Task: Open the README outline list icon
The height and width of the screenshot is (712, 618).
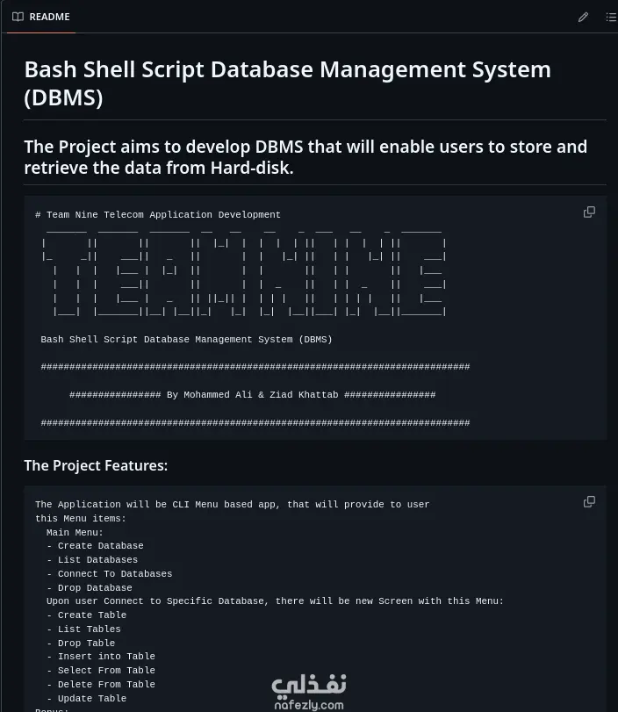Action: pyautogui.click(x=611, y=17)
